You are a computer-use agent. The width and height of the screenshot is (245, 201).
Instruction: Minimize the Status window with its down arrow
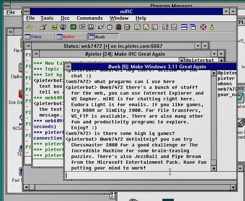198,46
